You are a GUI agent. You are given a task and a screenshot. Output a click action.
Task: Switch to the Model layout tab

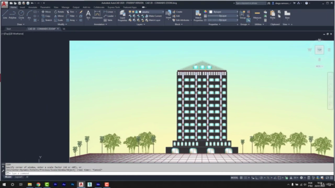tap(8, 177)
